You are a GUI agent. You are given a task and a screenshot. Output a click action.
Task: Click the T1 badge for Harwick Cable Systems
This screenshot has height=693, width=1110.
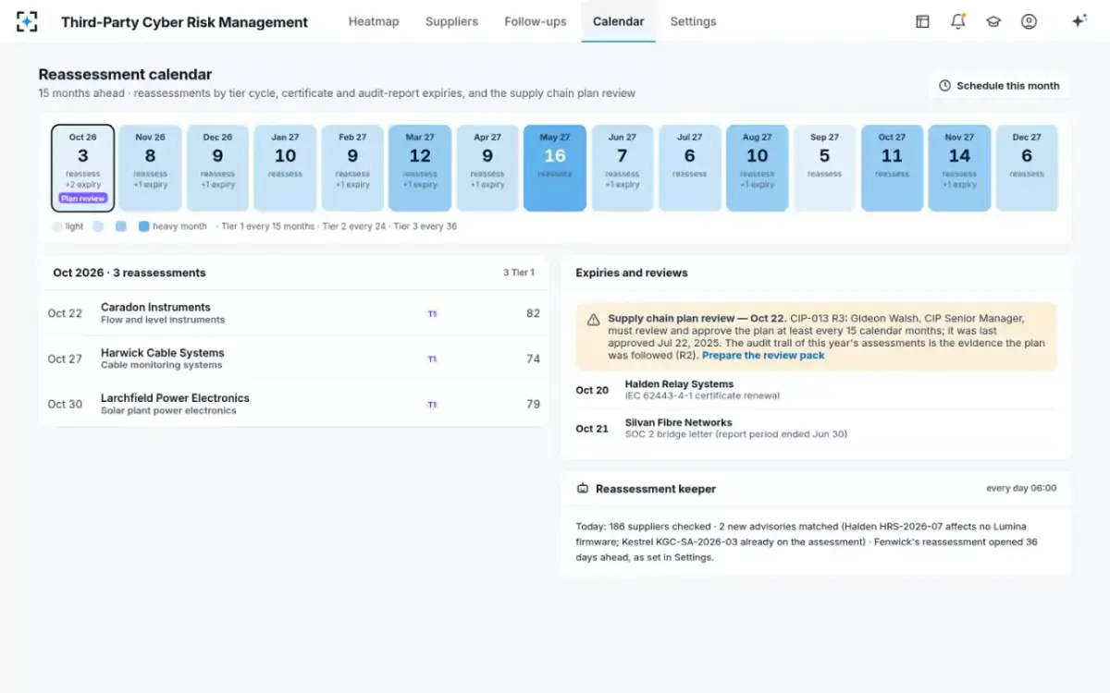click(x=432, y=359)
